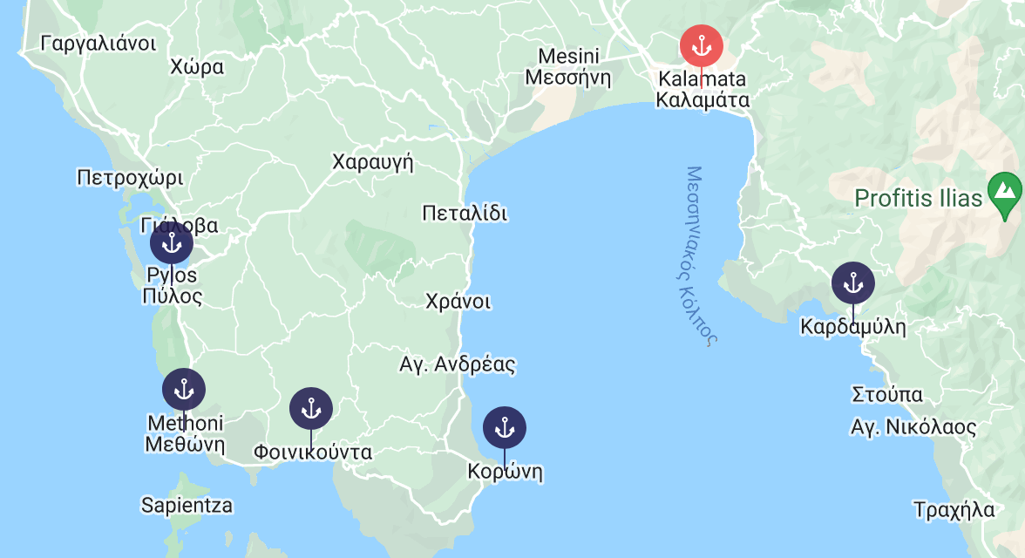Click the Χαραυγή village label
Screen dimensions: 1025x558
[x=373, y=161]
